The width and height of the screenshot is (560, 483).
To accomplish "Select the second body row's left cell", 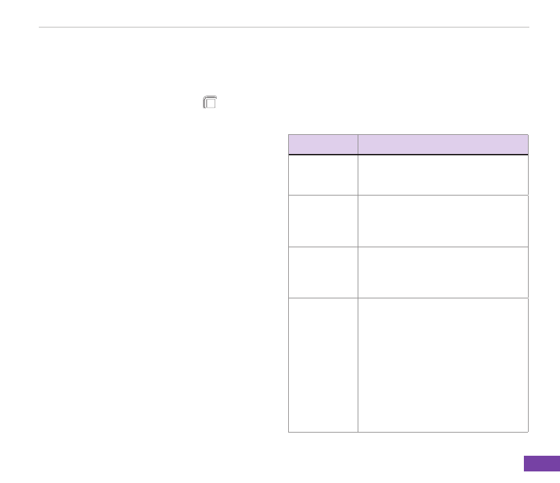I will tap(323, 221).
